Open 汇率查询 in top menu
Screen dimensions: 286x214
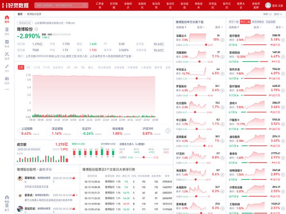click(x=100, y=6)
